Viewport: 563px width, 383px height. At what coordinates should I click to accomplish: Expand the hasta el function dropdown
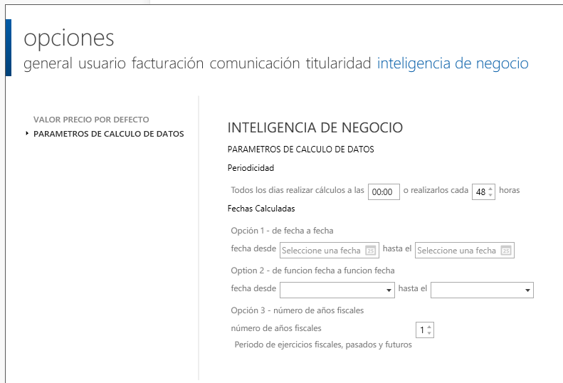tap(527, 290)
